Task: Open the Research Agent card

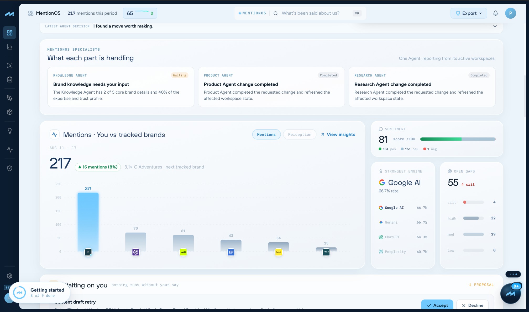Action: (422, 87)
